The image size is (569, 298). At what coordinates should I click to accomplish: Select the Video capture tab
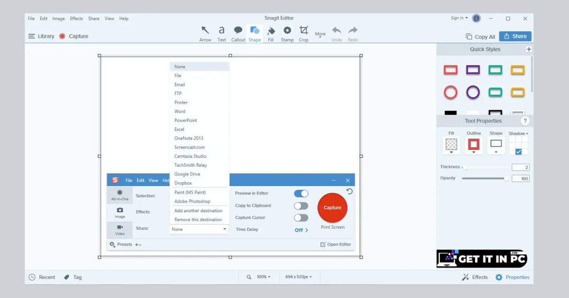[x=120, y=230]
